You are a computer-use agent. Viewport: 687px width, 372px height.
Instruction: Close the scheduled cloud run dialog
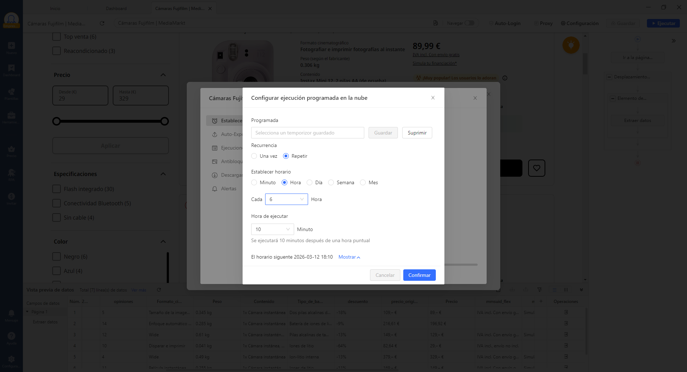(x=433, y=98)
